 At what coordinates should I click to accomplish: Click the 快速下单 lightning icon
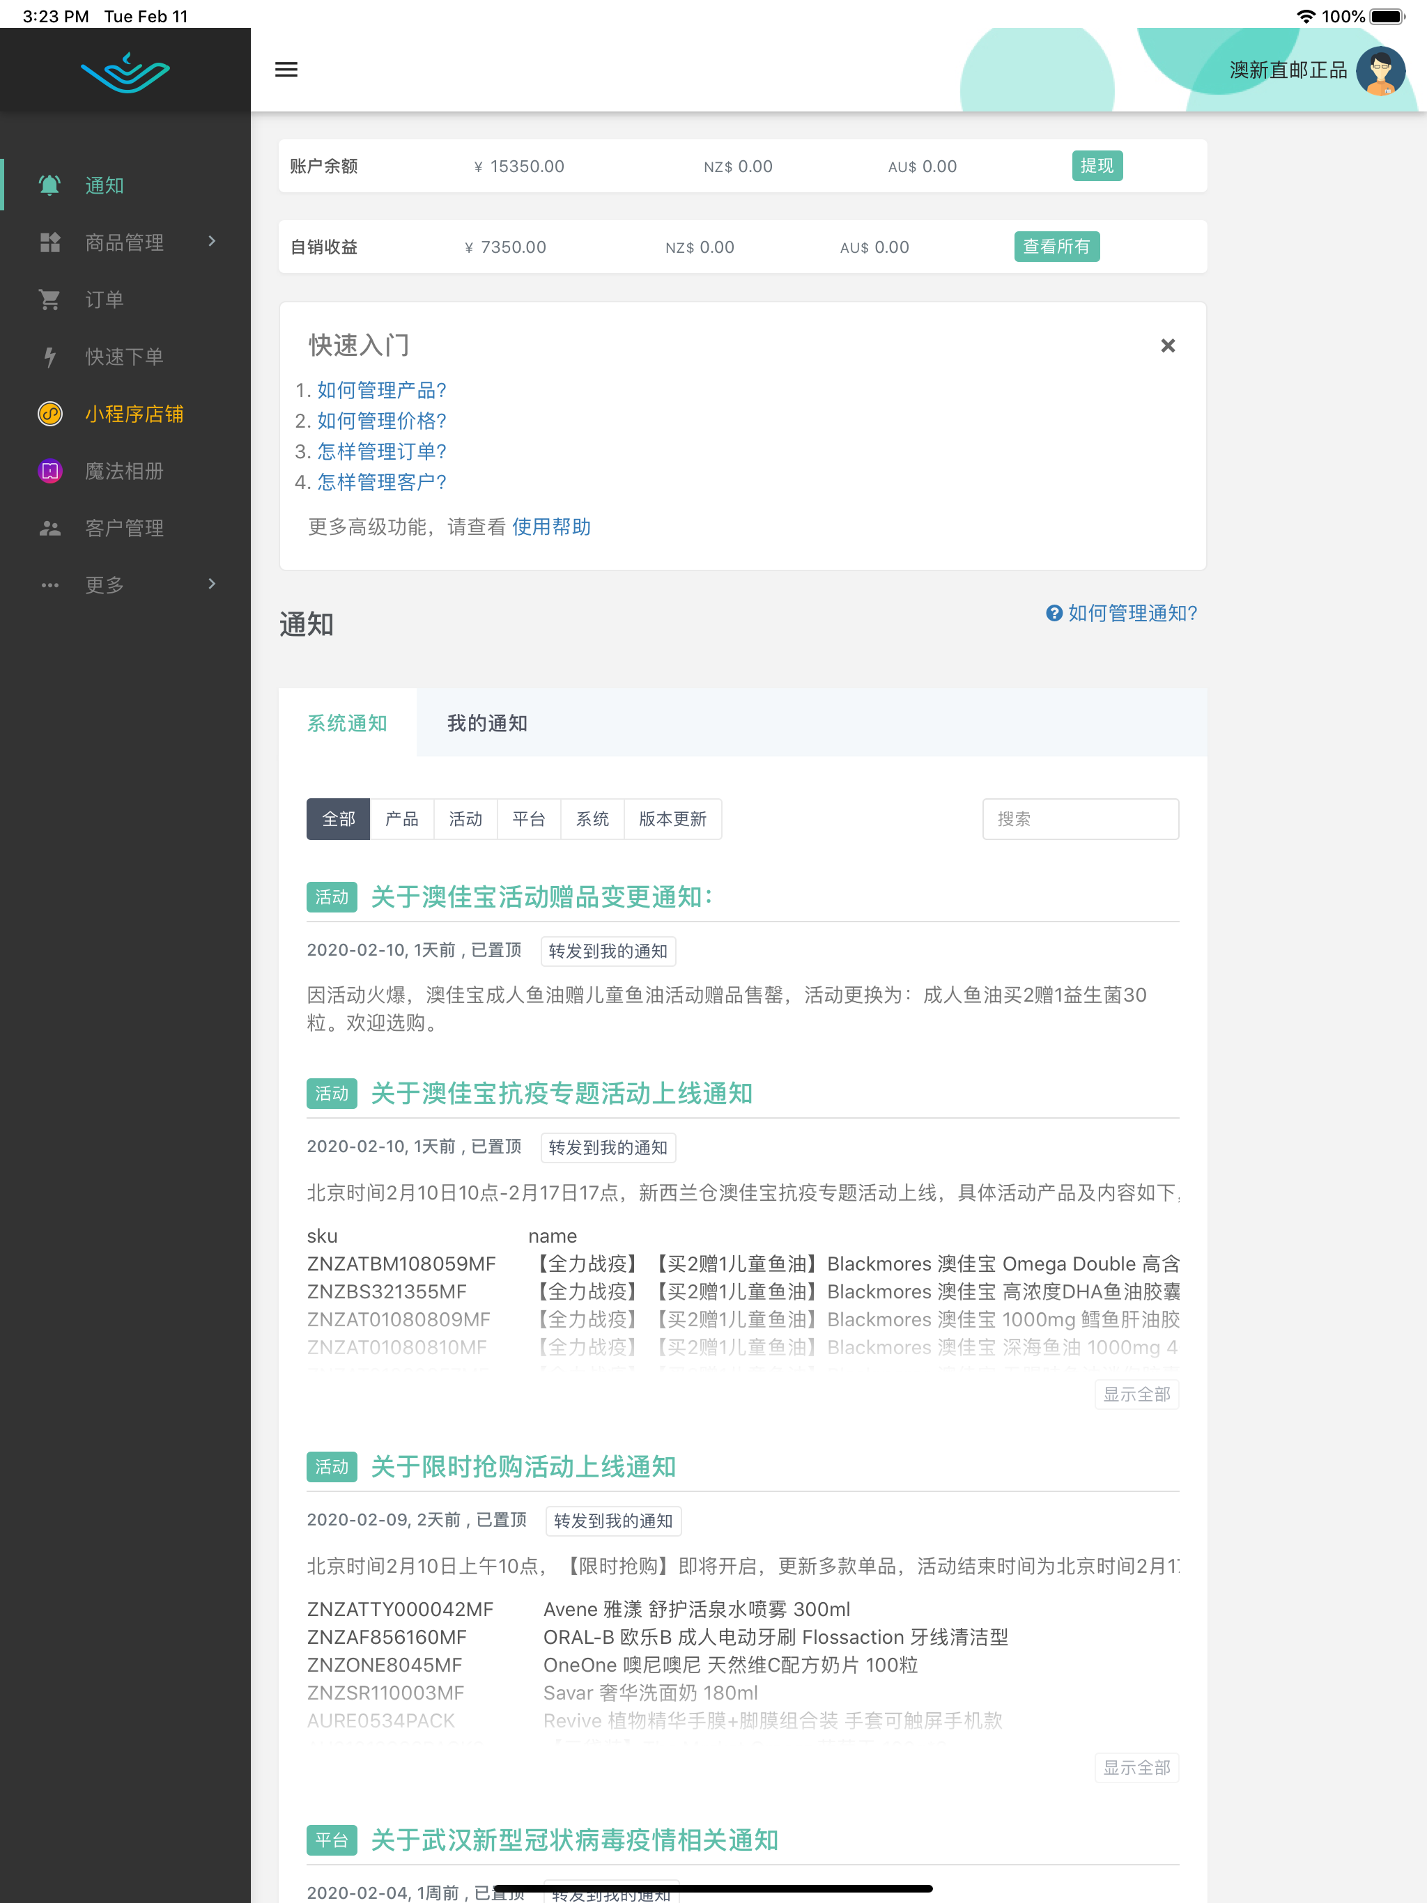click(x=50, y=356)
